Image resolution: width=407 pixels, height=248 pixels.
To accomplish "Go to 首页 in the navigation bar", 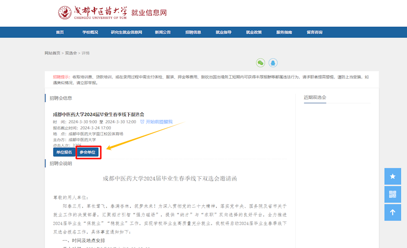I will 60,32.
